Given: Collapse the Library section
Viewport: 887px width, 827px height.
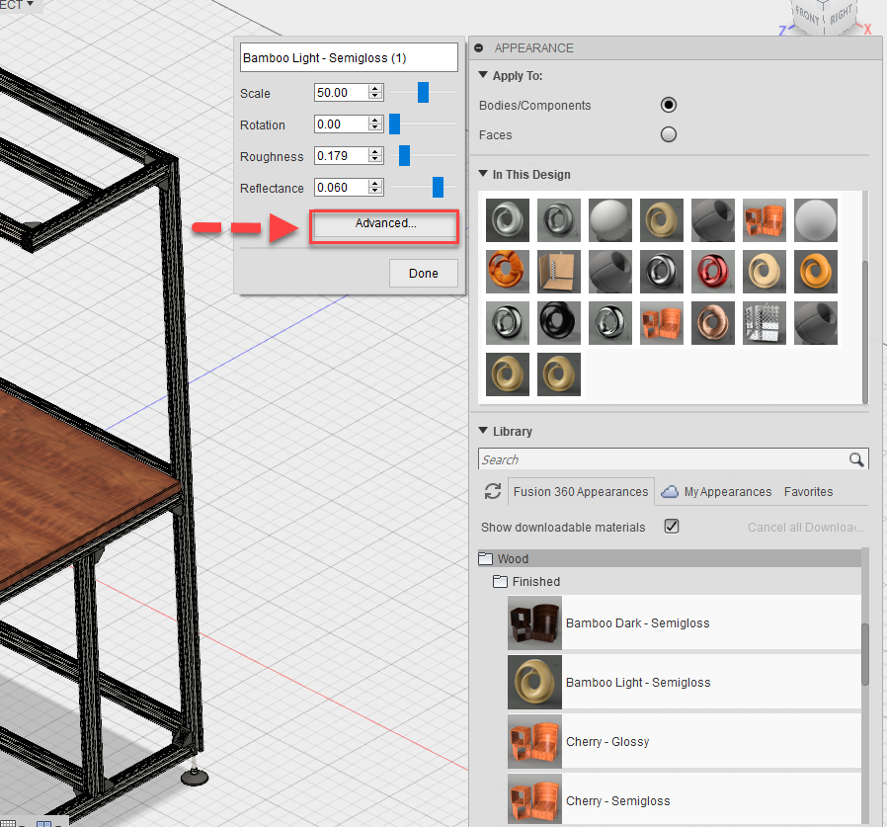Looking at the screenshot, I should pos(483,431).
